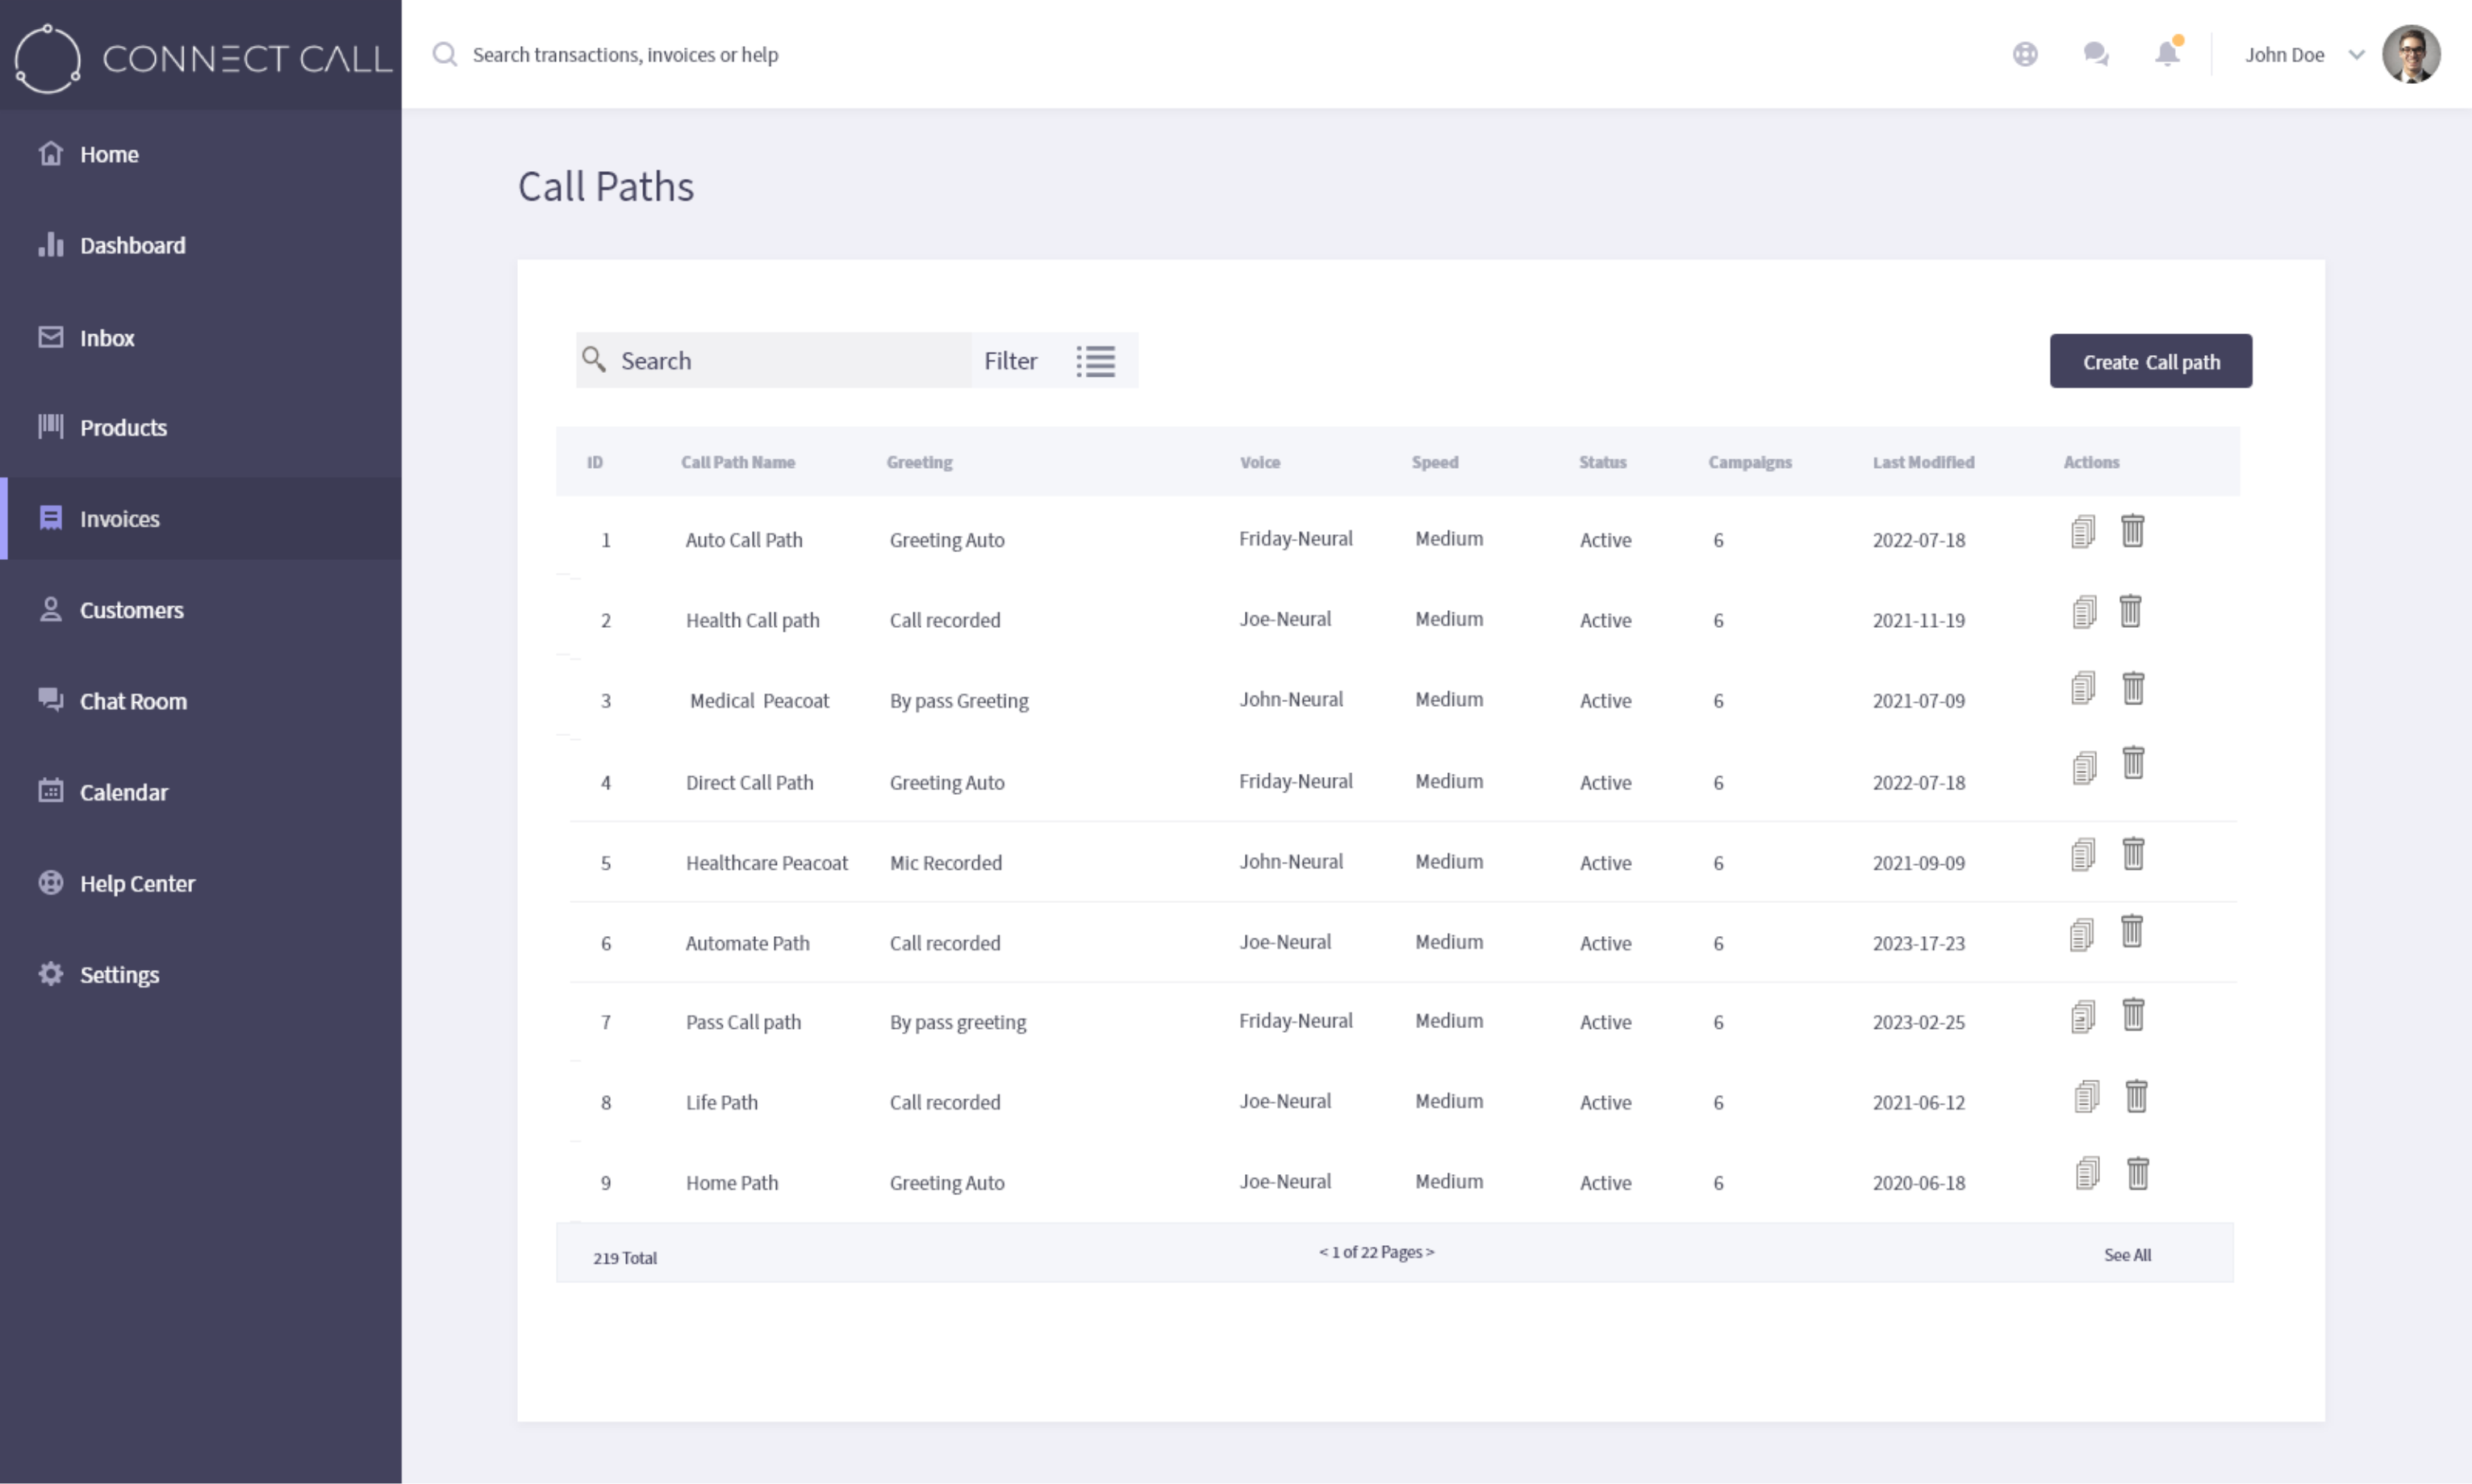2472x1484 pixels.
Task: Click the Voice column header
Action: pyautogui.click(x=1259, y=462)
